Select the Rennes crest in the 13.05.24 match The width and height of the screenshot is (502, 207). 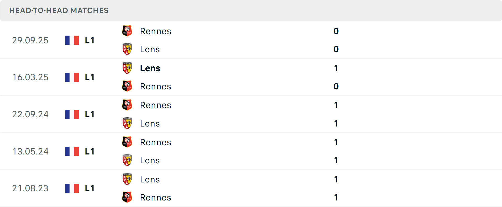[x=127, y=142]
